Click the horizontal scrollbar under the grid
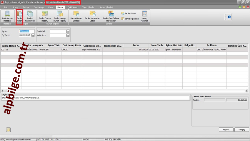Viewport: 250px width, 141px height. coord(124,91)
